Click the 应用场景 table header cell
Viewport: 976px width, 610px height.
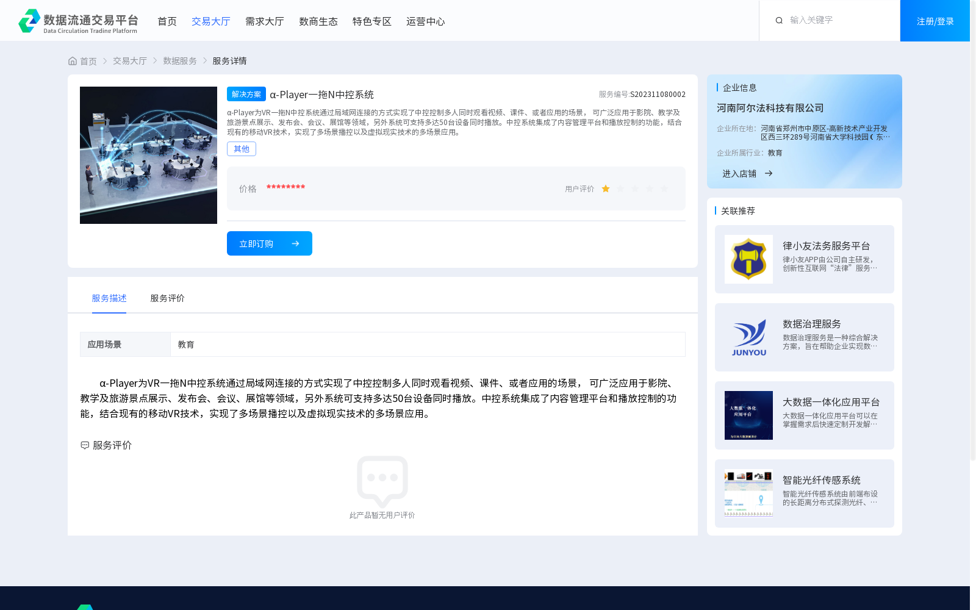pyautogui.click(x=125, y=345)
